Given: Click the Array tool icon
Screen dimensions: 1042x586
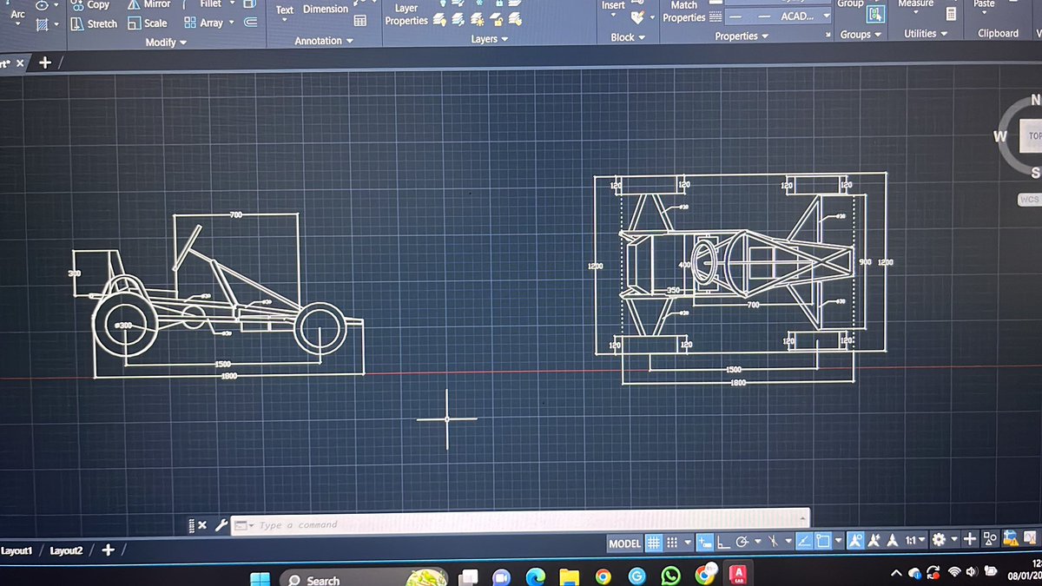Looking at the screenshot, I should click(189, 23).
